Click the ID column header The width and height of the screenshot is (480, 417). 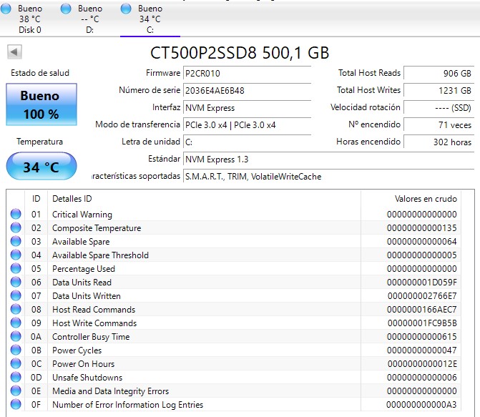[36, 199]
